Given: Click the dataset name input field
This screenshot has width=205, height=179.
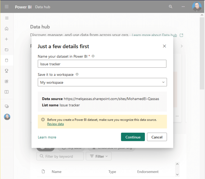Looking at the screenshot, I should [x=102, y=64].
